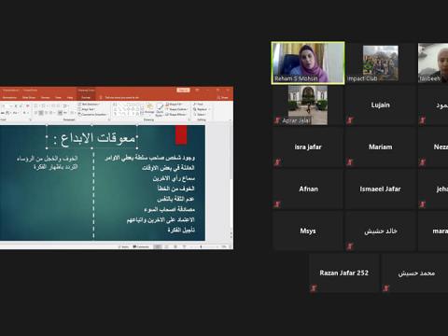The height and width of the screenshot is (336, 448).
Task: Click the slide line تأجيل الفكرة
Action: pyautogui.click(x=181, y=231)
